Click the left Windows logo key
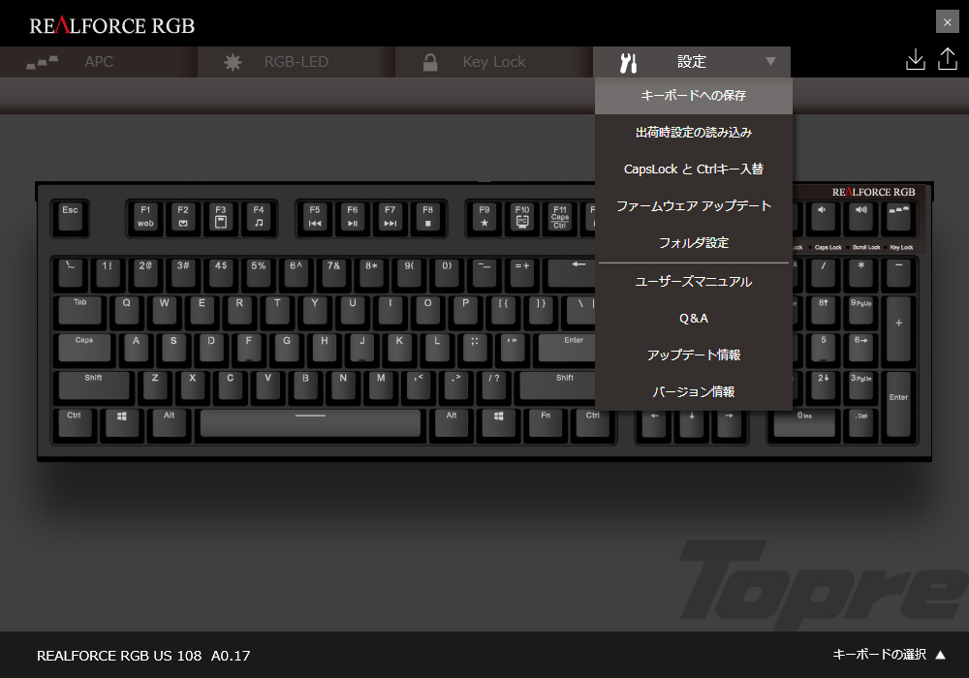 pyautogui.click(x=122, y=423)
